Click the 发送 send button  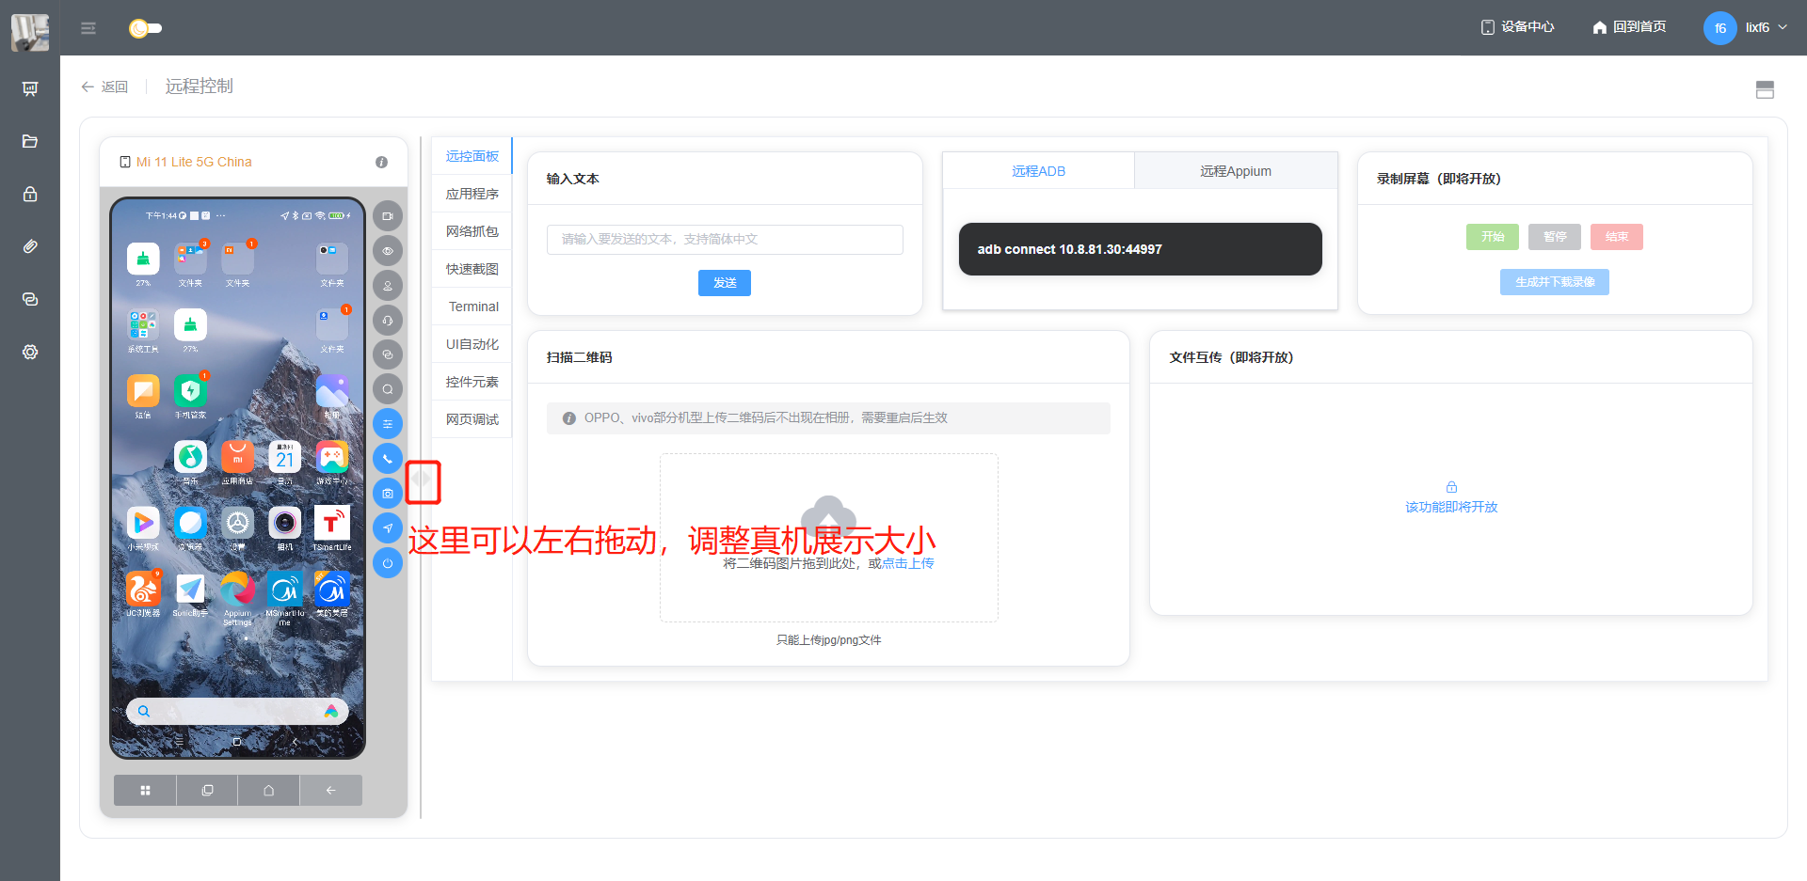[725, 283]
